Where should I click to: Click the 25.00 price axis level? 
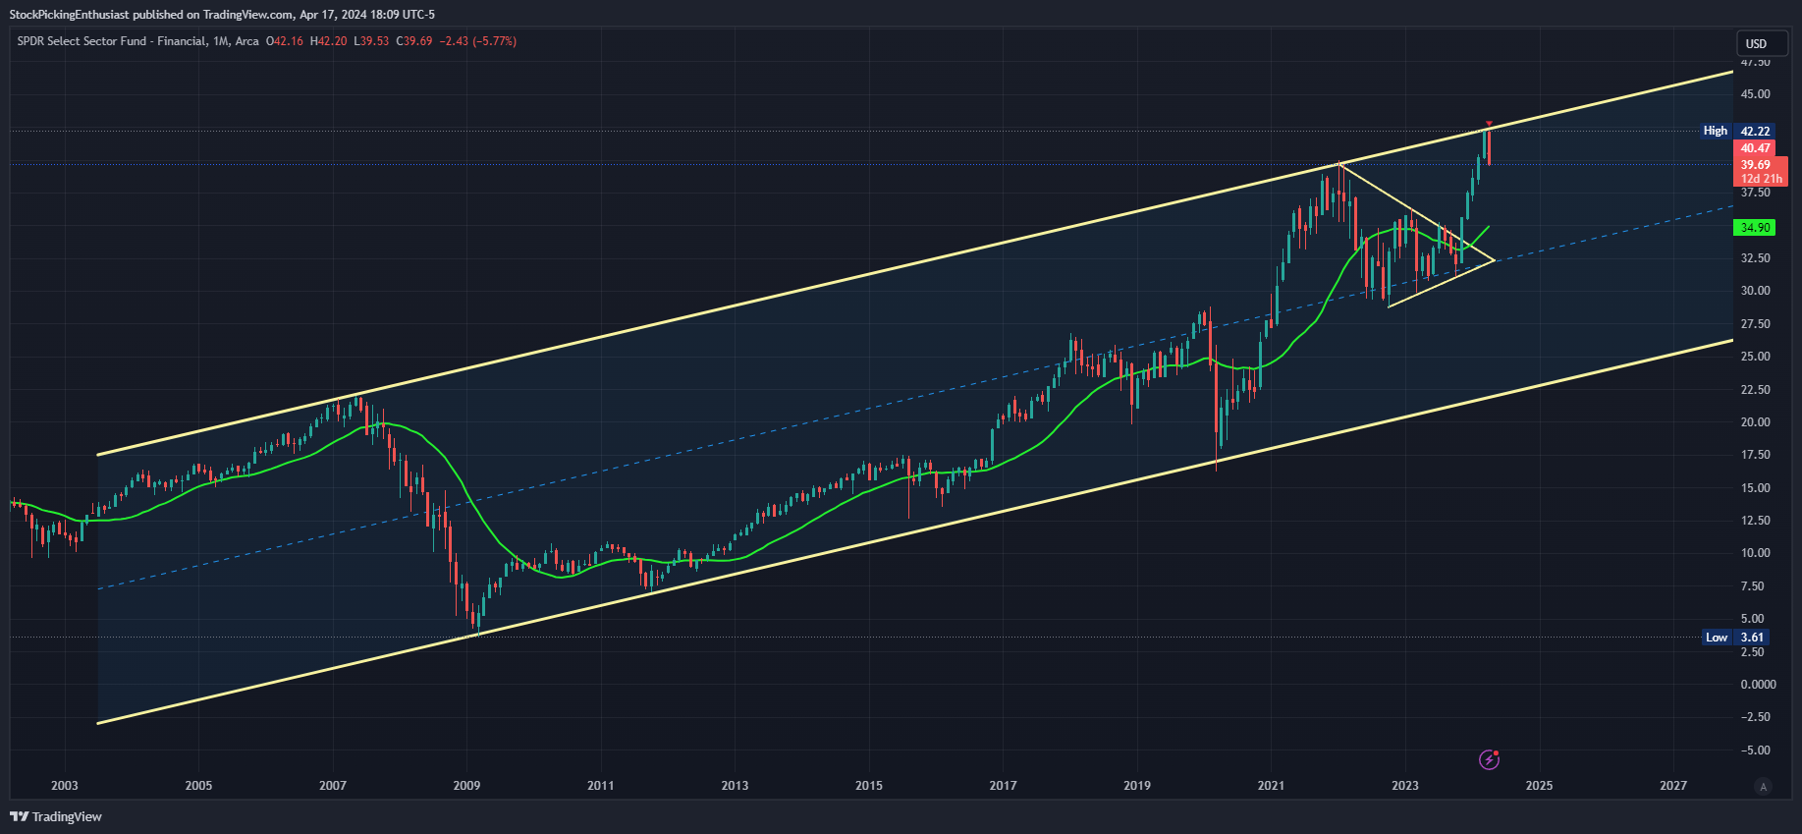[x=1755, y=357]
